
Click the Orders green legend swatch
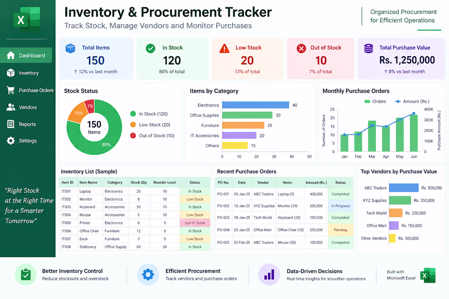pyautogui.click(x=367, y=101)
